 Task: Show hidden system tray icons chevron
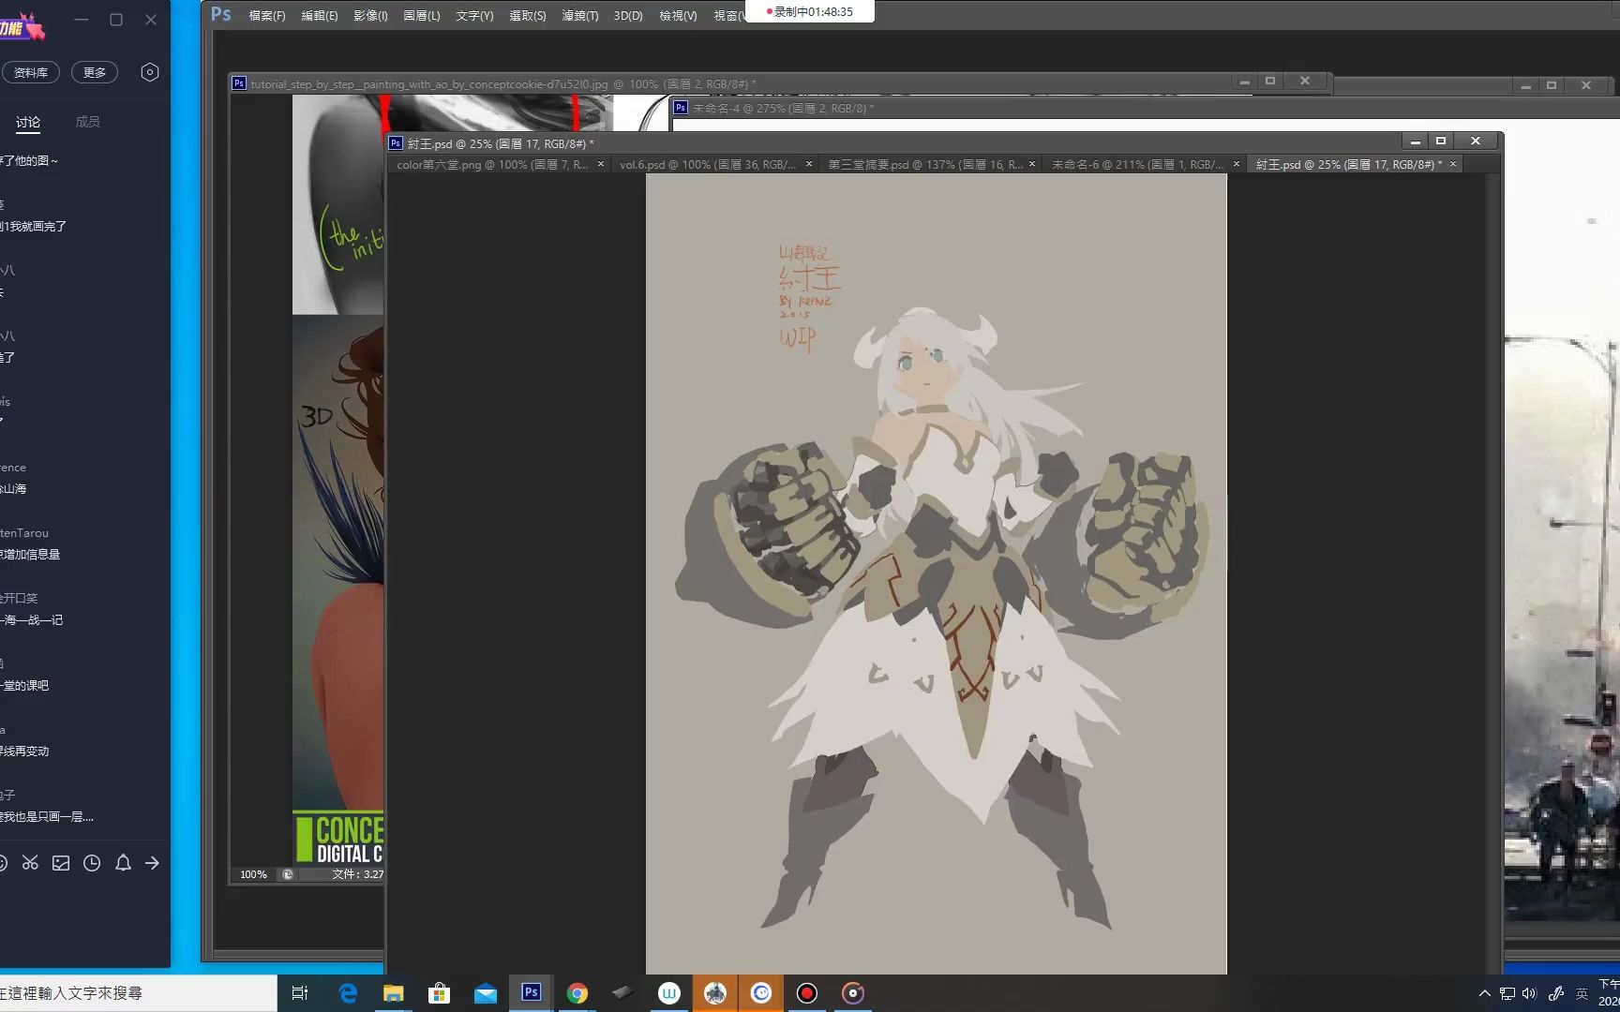[x=1485, y=993]
